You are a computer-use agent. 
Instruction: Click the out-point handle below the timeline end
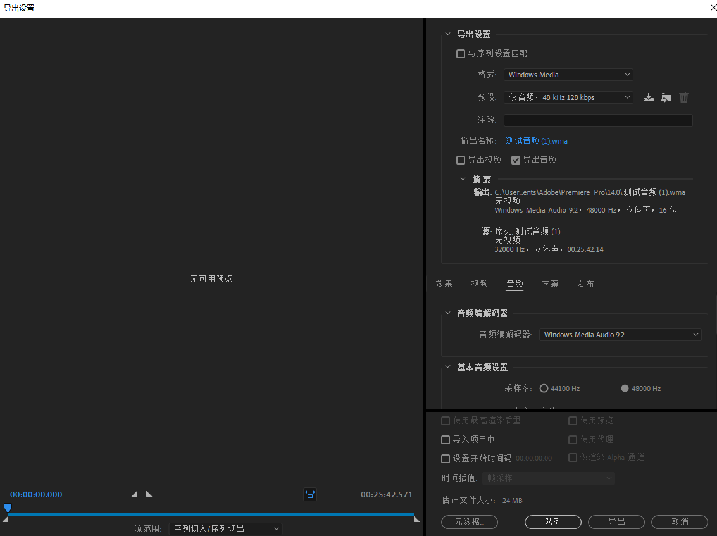pyautogui.click(x=416, y=519)
